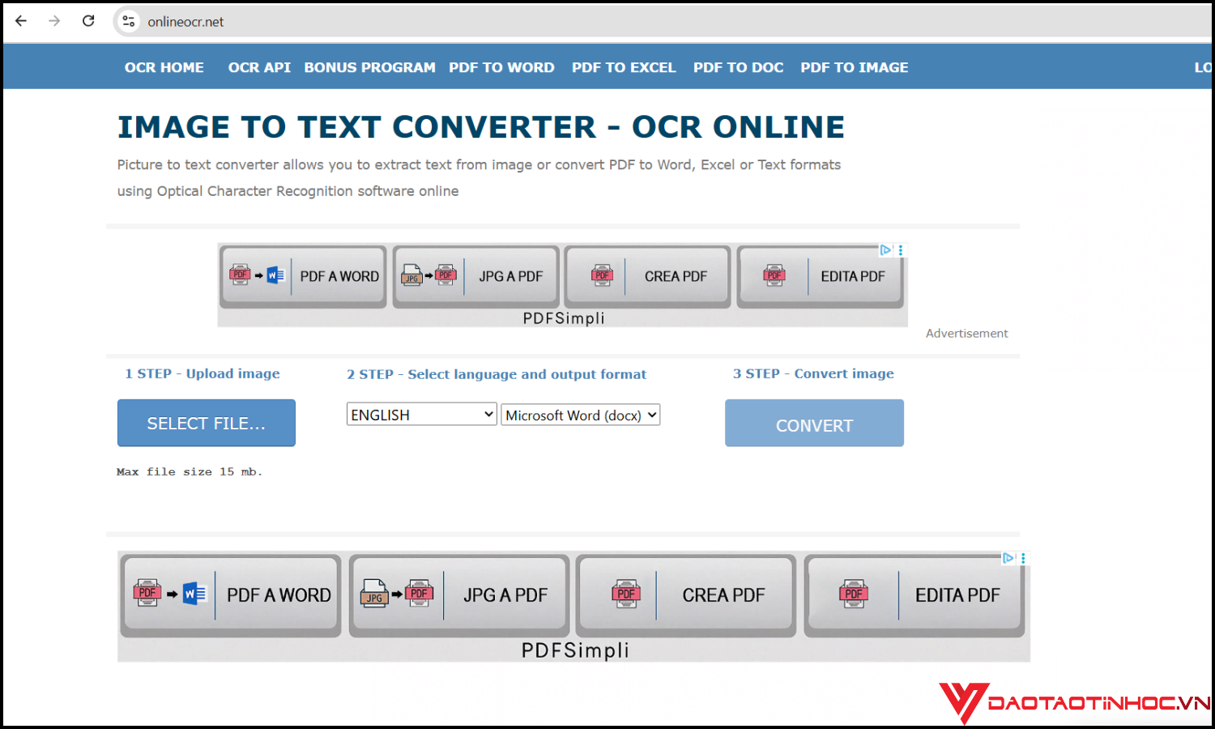The height and width of the screenshot is (729, 1215).
Task: Open OCR HOME in navigation bar
Action: tap(164, 67)
